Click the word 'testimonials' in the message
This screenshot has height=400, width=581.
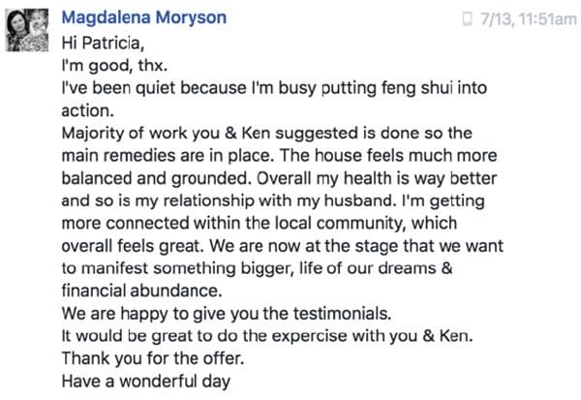pyautogui.click(x=342, y=314)
